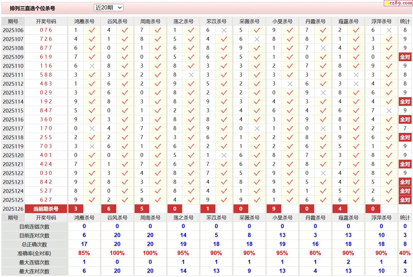
Task: Click the gray cross in row 2025110 鸿雁 column
Action: (x=92, y=66)
